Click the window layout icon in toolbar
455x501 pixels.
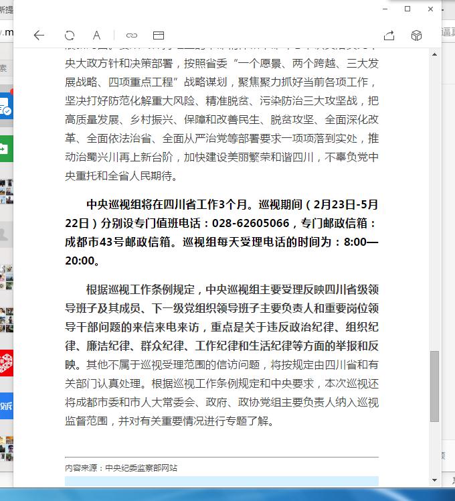point(159,35)
